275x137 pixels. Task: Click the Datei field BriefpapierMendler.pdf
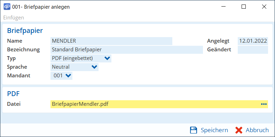click(x=159, y=104)
